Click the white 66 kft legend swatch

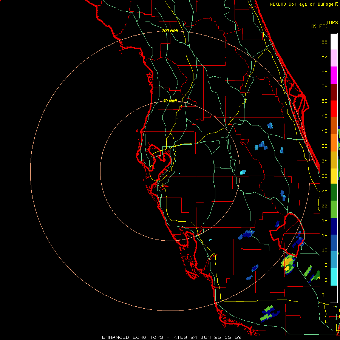pyautogui.click(x=334, y=42)
